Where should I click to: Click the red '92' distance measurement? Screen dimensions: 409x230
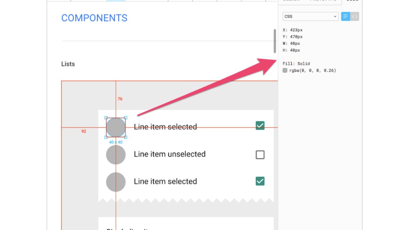tap(84, 131)
